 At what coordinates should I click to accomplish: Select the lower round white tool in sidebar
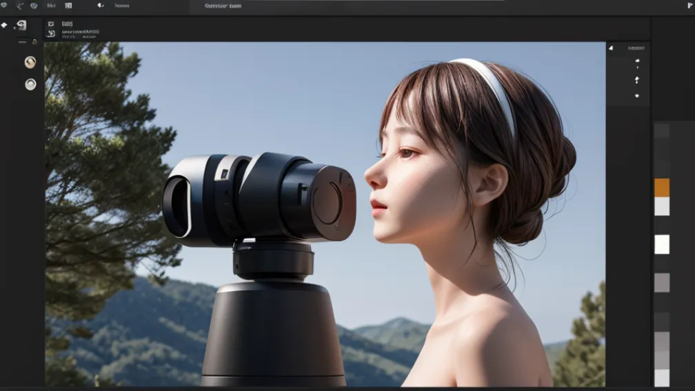(x=30, y=84)
